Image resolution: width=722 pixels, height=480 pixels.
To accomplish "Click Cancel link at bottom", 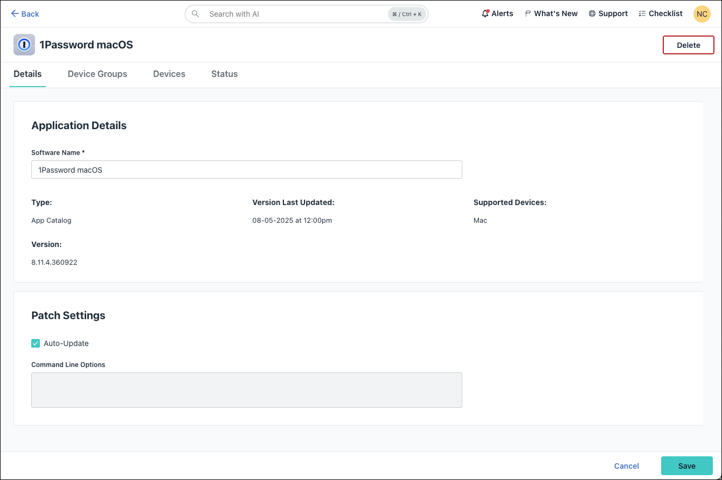I will coord(627,466).
